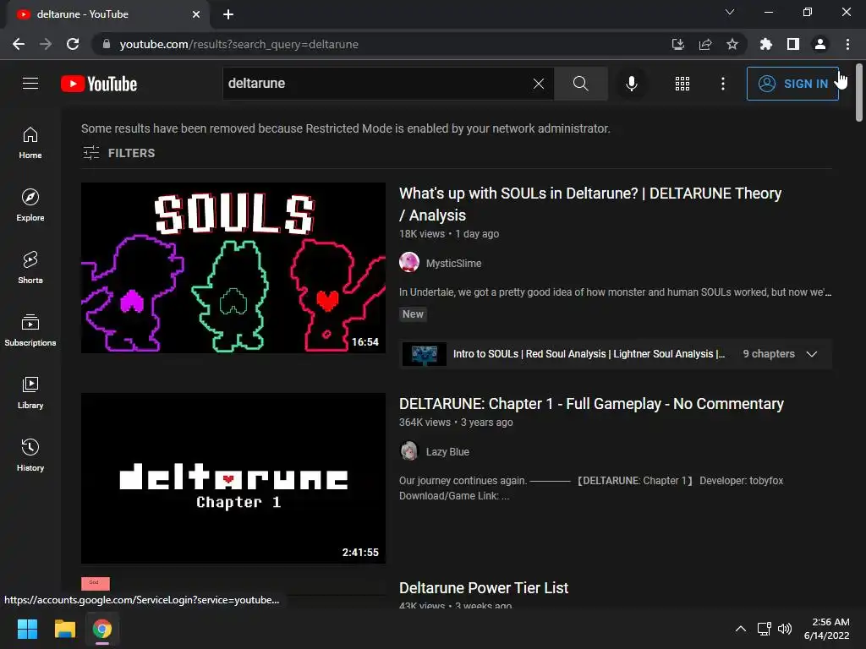
Task: Open the Windows Start menu
Action: [27, 629]
